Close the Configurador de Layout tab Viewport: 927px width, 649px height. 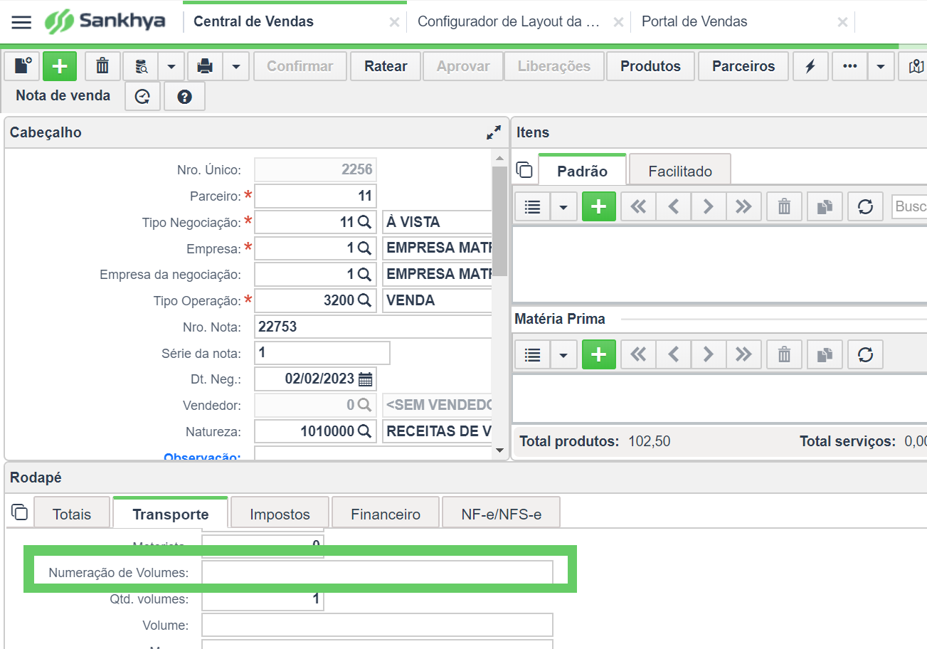[618, 22]
